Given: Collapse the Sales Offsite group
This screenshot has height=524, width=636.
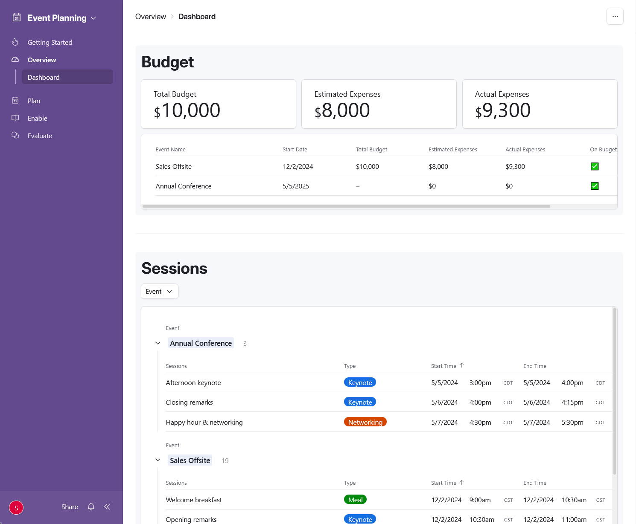Looking at the screenshot, I should pyautogui.click(x=158, y=460).
